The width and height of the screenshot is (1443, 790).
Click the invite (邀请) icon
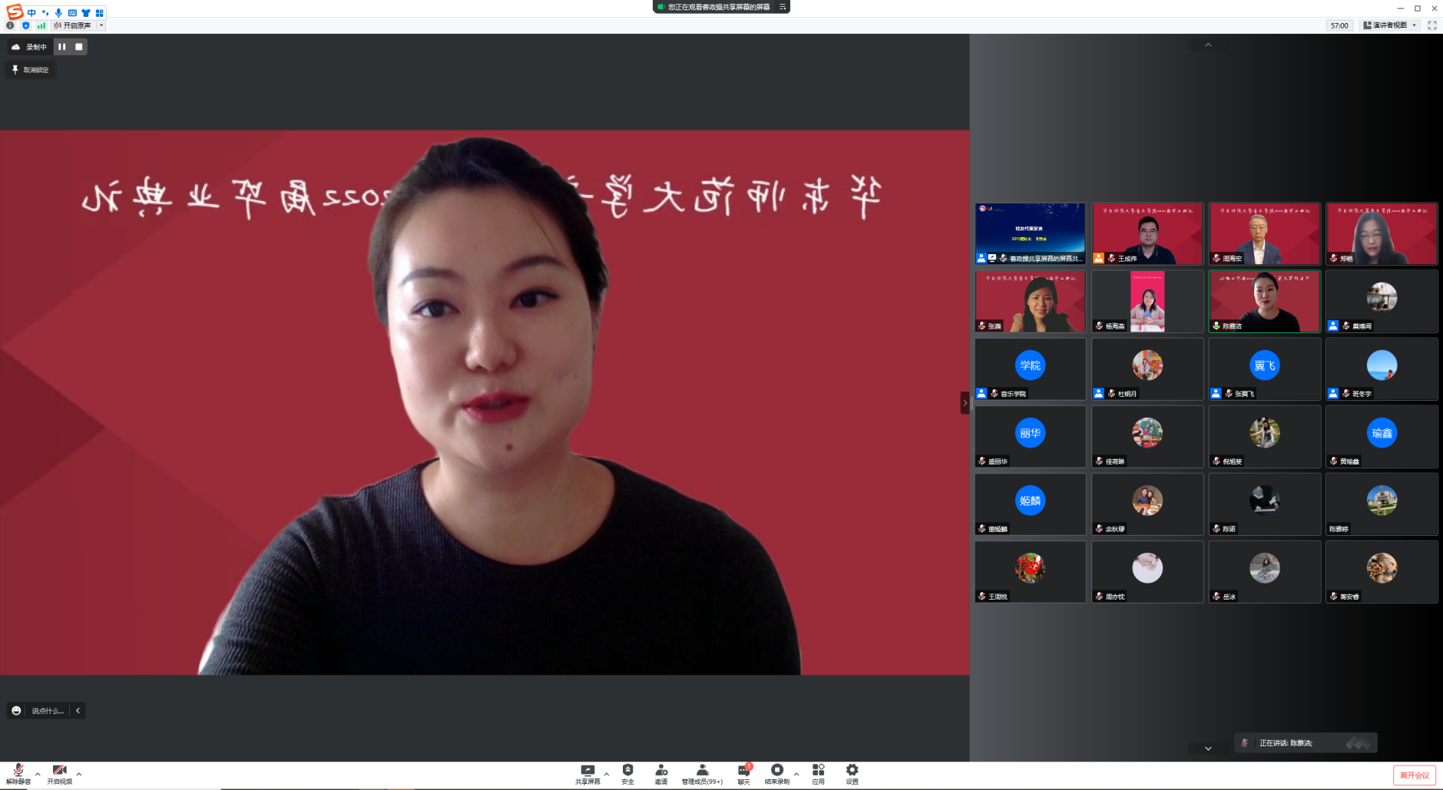[x=660, y=773]
